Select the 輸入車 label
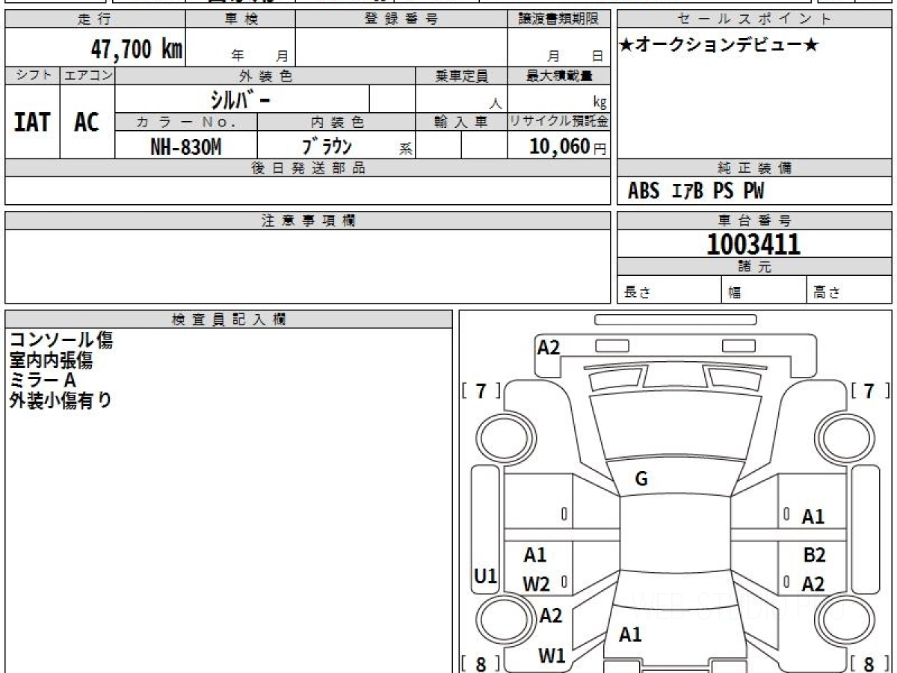The image size is (897, 673). (461, 122)
